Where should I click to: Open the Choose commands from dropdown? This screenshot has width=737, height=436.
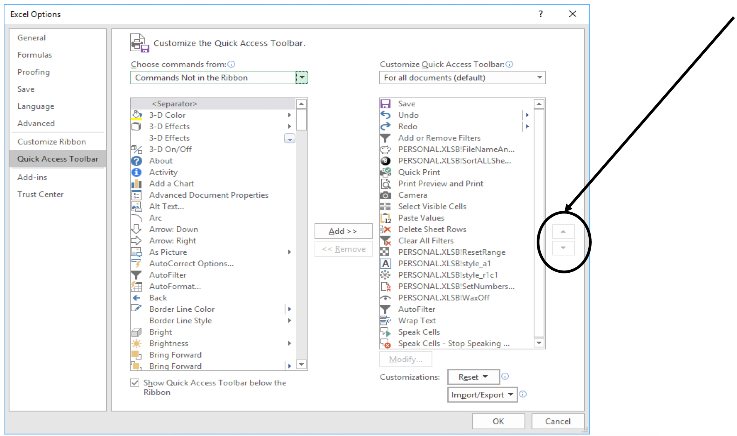tap(301, 78)
